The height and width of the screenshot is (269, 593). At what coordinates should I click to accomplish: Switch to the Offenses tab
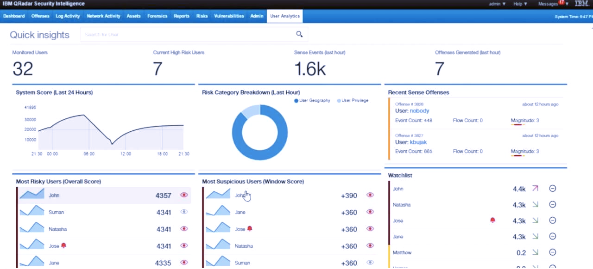coord(40,16)
